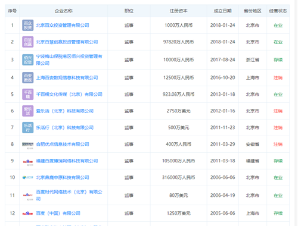
Task: Click the date 2011-03-29
Action: click(x=222, y=145)
